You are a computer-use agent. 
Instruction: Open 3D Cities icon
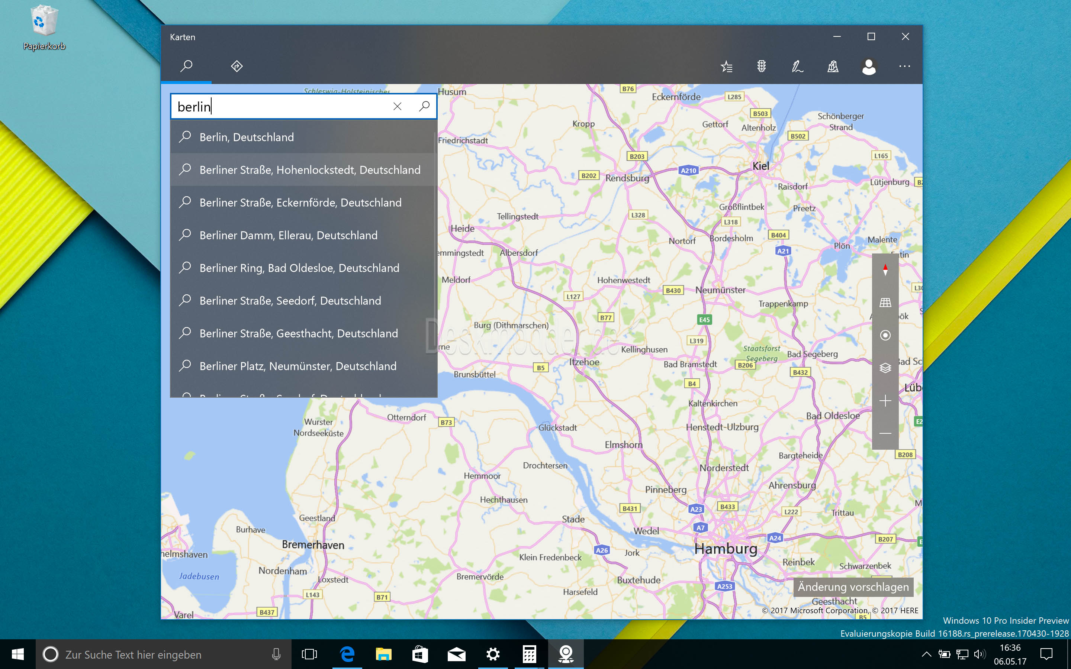833,67
